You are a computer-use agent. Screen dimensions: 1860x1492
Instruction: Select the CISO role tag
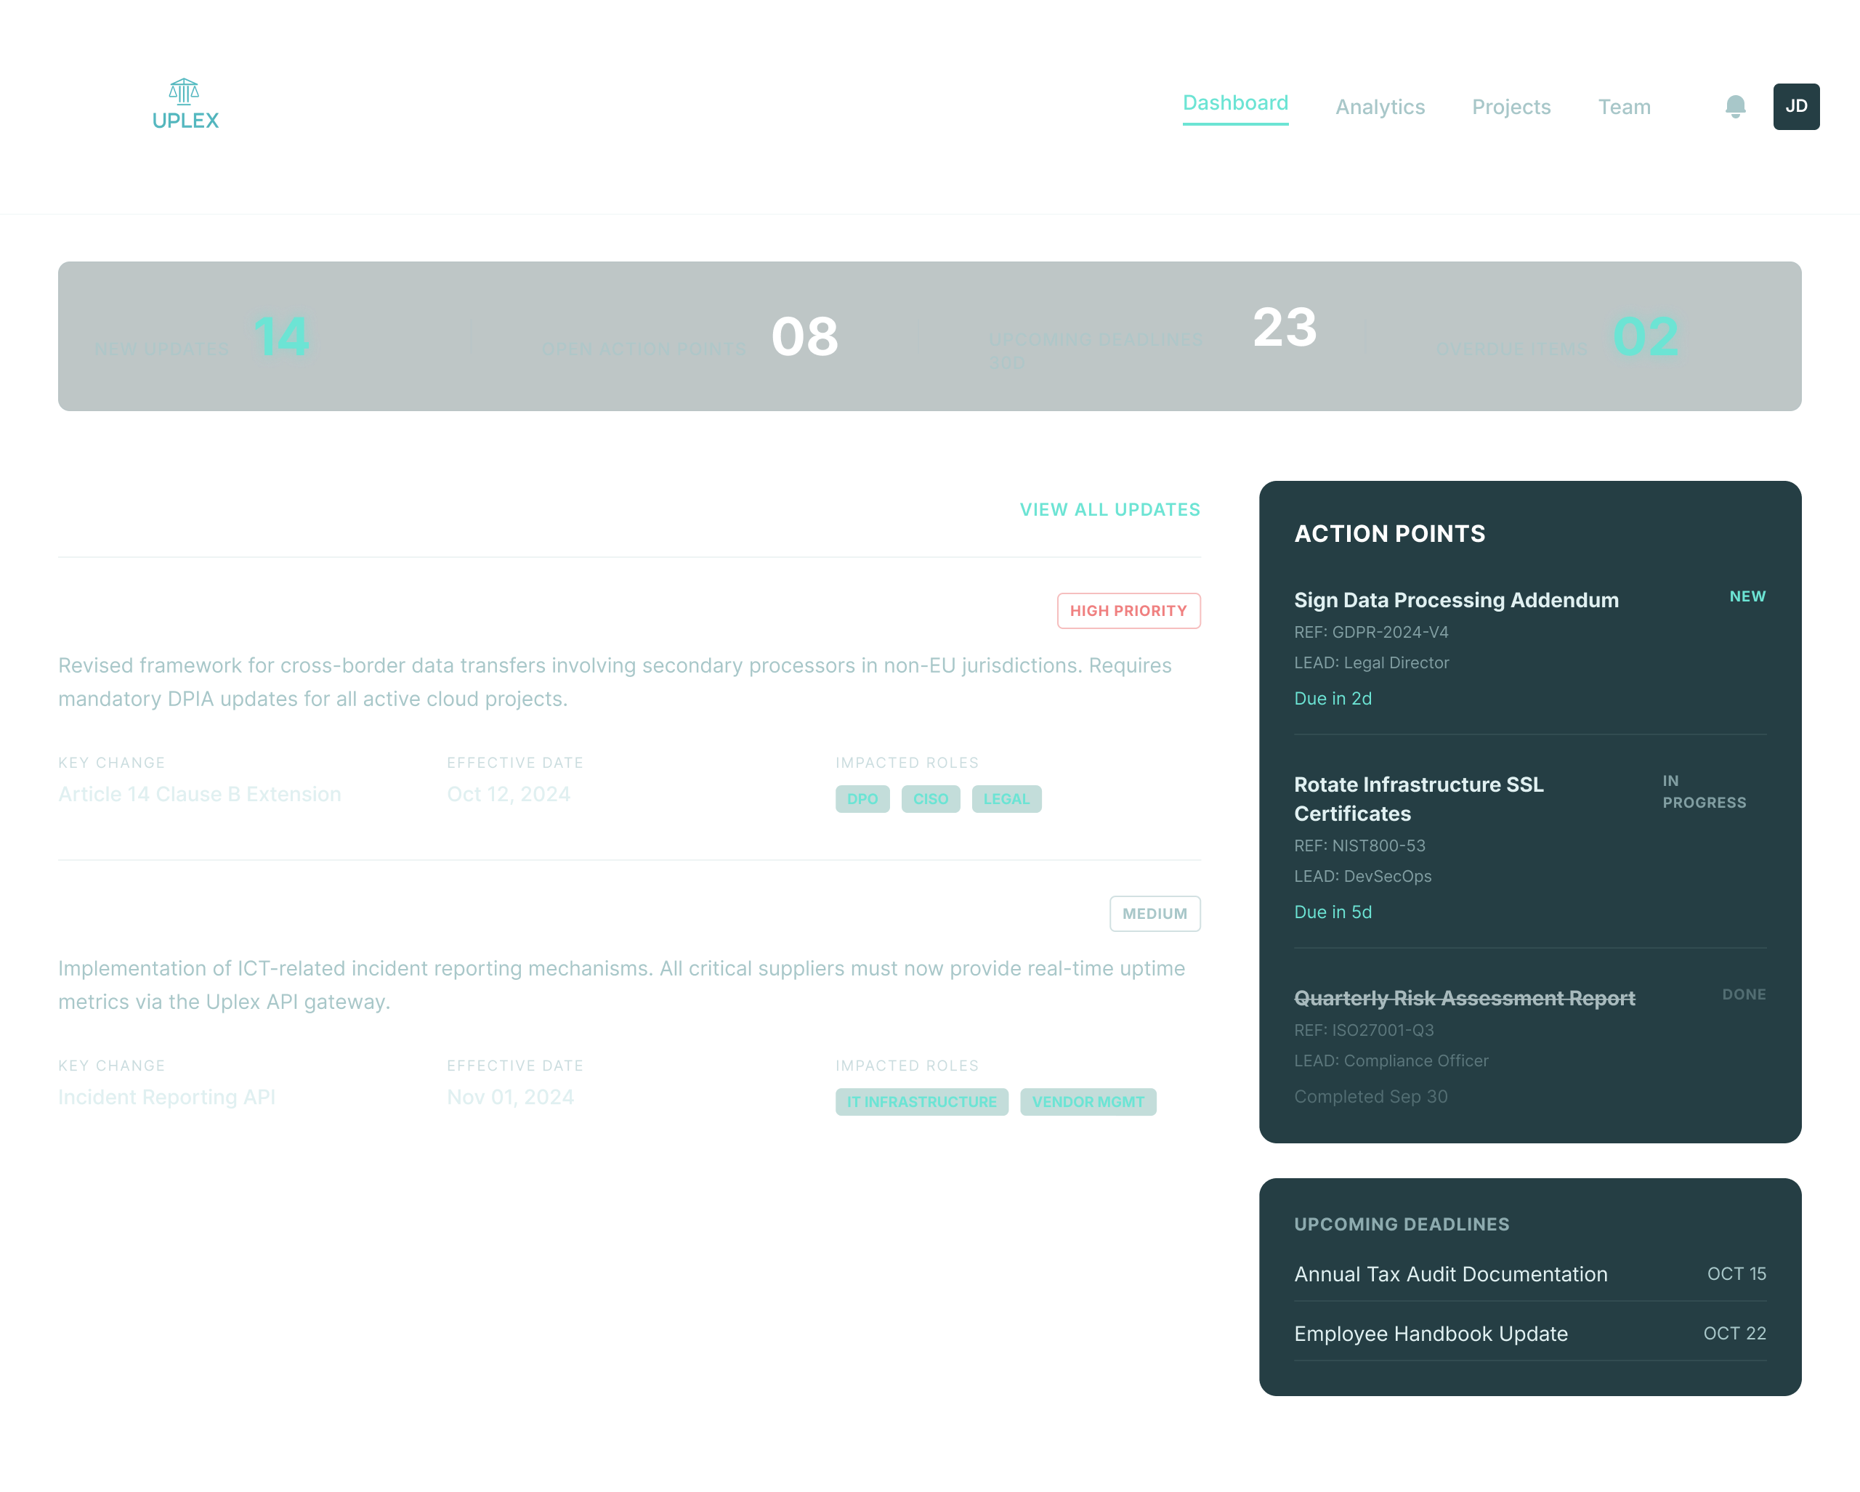929,798
